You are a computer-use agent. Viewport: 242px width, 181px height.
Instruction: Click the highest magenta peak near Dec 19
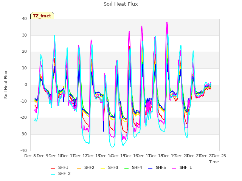pos(167,23)
